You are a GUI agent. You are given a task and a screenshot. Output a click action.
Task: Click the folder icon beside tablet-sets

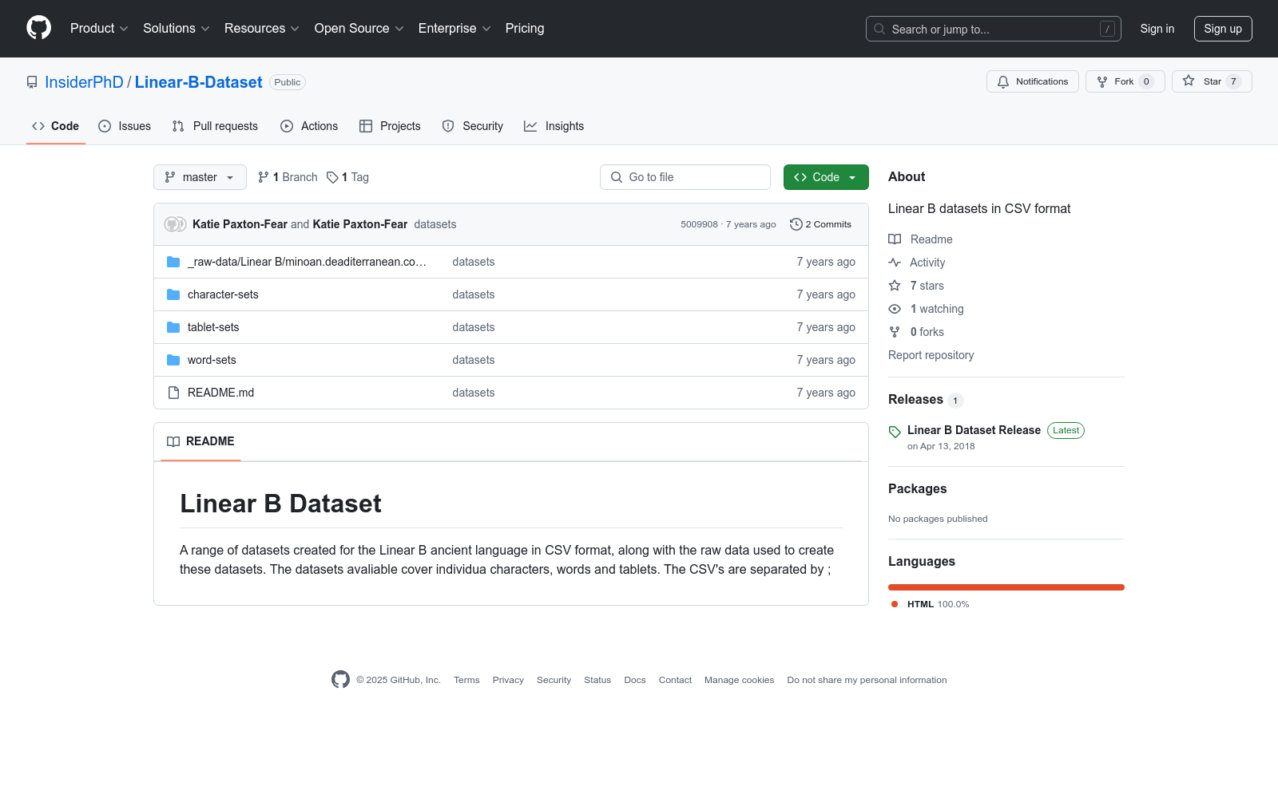click(173, 327)
